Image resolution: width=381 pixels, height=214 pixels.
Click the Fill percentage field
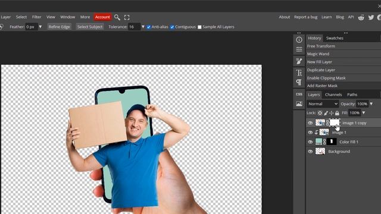pyautogui.click(x=355, y=113)
